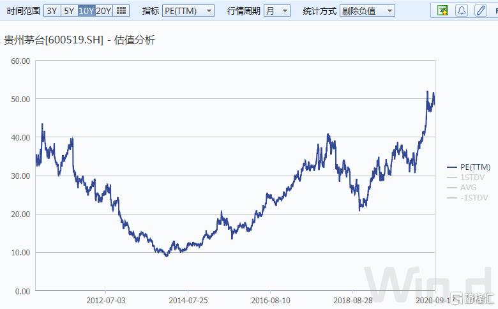
Task: Click the 指标 label
Action: [151, 11]
